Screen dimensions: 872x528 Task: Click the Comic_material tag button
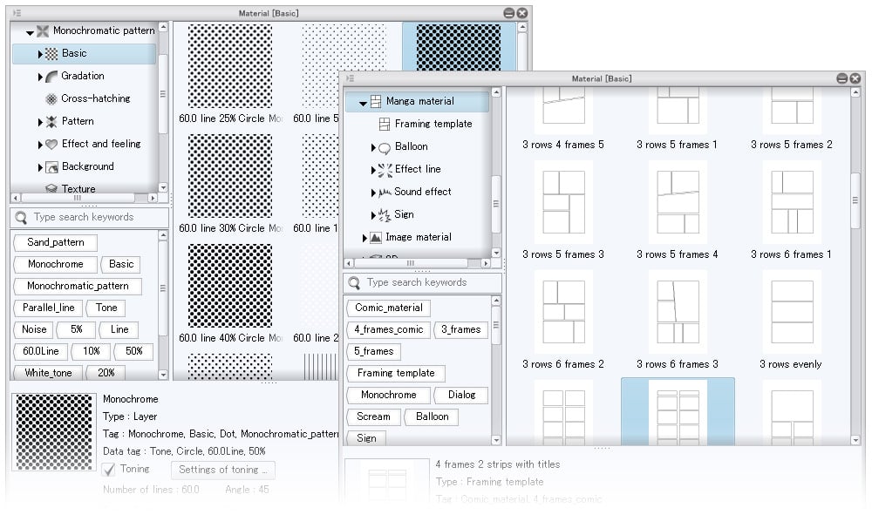(x=388, y=308)
